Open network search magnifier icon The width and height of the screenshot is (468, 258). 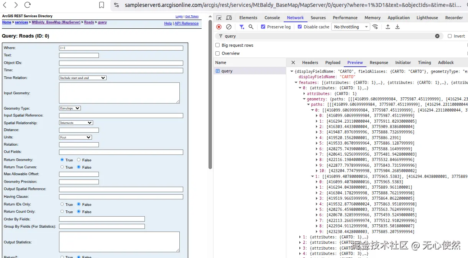coord(251,27)
